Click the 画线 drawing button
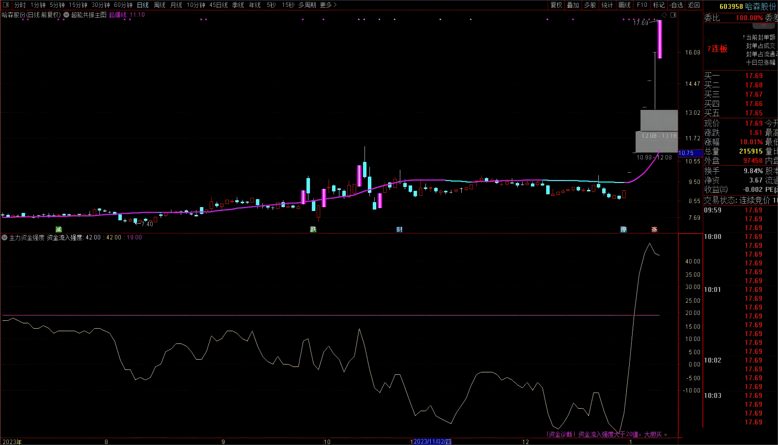This screenshot has width=778, height=445. click(x=624, y=5)
